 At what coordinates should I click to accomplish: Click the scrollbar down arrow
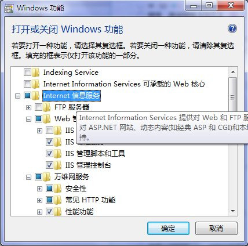pyautogui.click(x=233, y=211)
